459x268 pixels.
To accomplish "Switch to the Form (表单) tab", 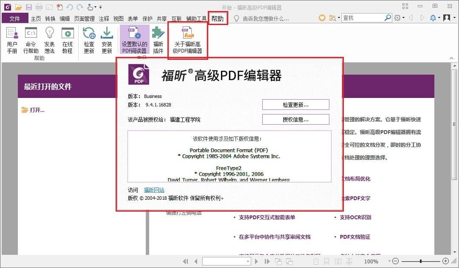I will (x=133, y=19).
